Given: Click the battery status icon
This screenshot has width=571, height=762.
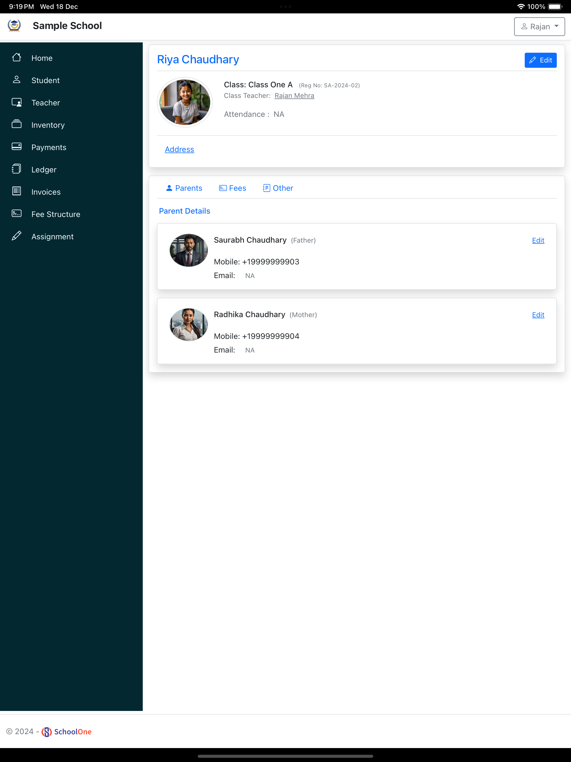Looking at the screenshot, I should pos(555,6).
